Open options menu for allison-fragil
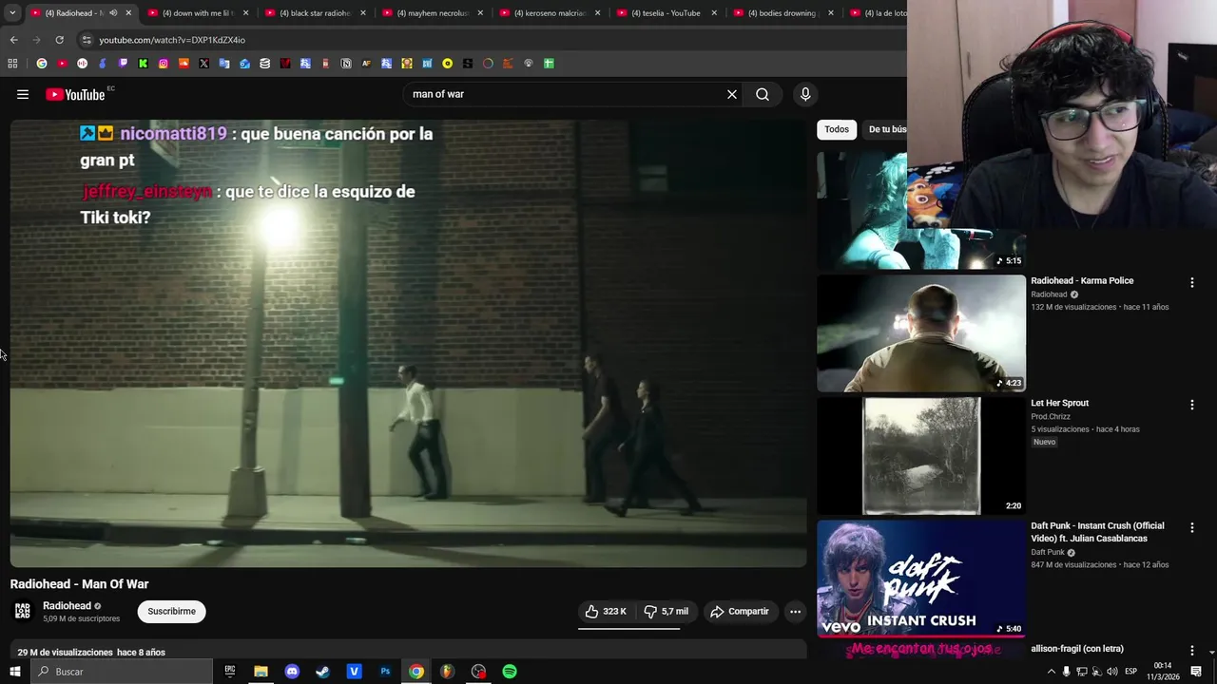The image size is (1217, 684). pos(1192,650)
